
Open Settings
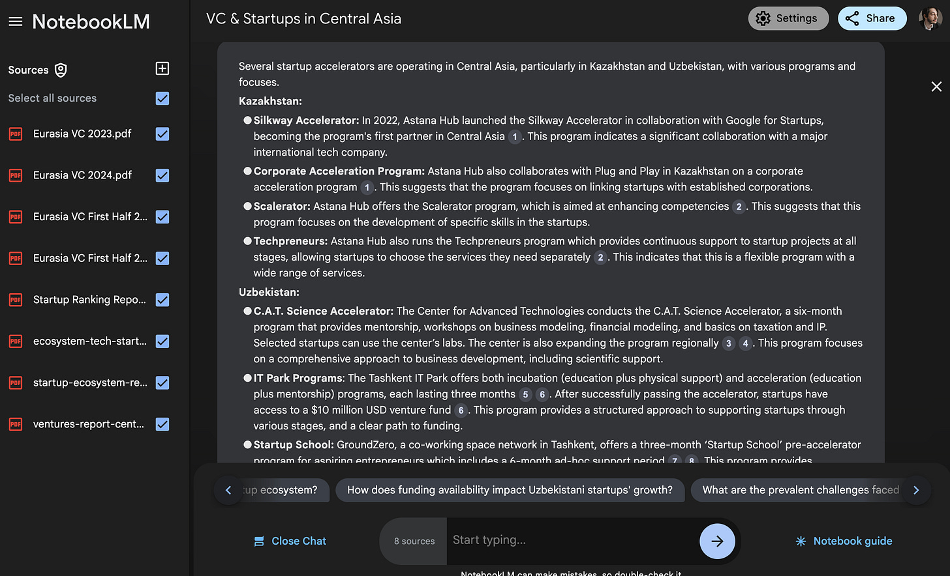tap(788, 18)
